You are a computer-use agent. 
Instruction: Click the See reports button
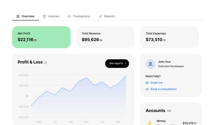[x=117, y=64]
